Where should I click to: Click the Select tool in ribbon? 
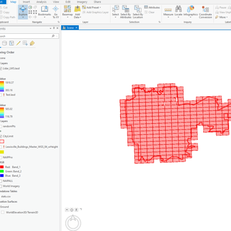(115, 11)
